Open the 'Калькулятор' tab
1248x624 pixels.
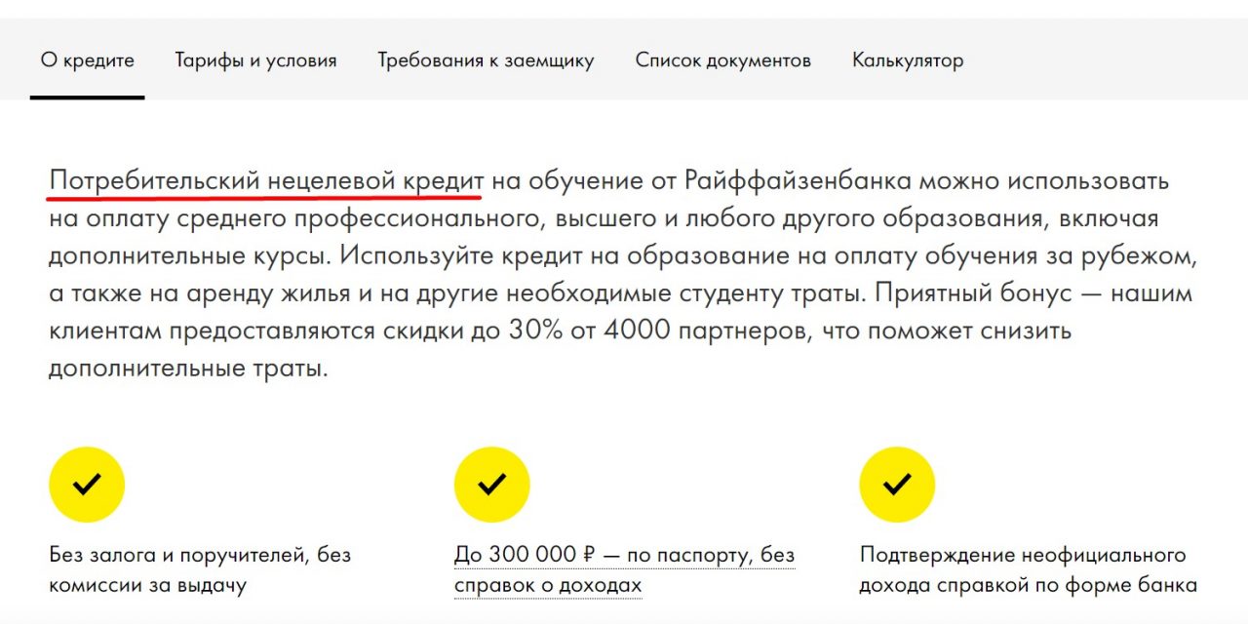(x=908, y=59)
